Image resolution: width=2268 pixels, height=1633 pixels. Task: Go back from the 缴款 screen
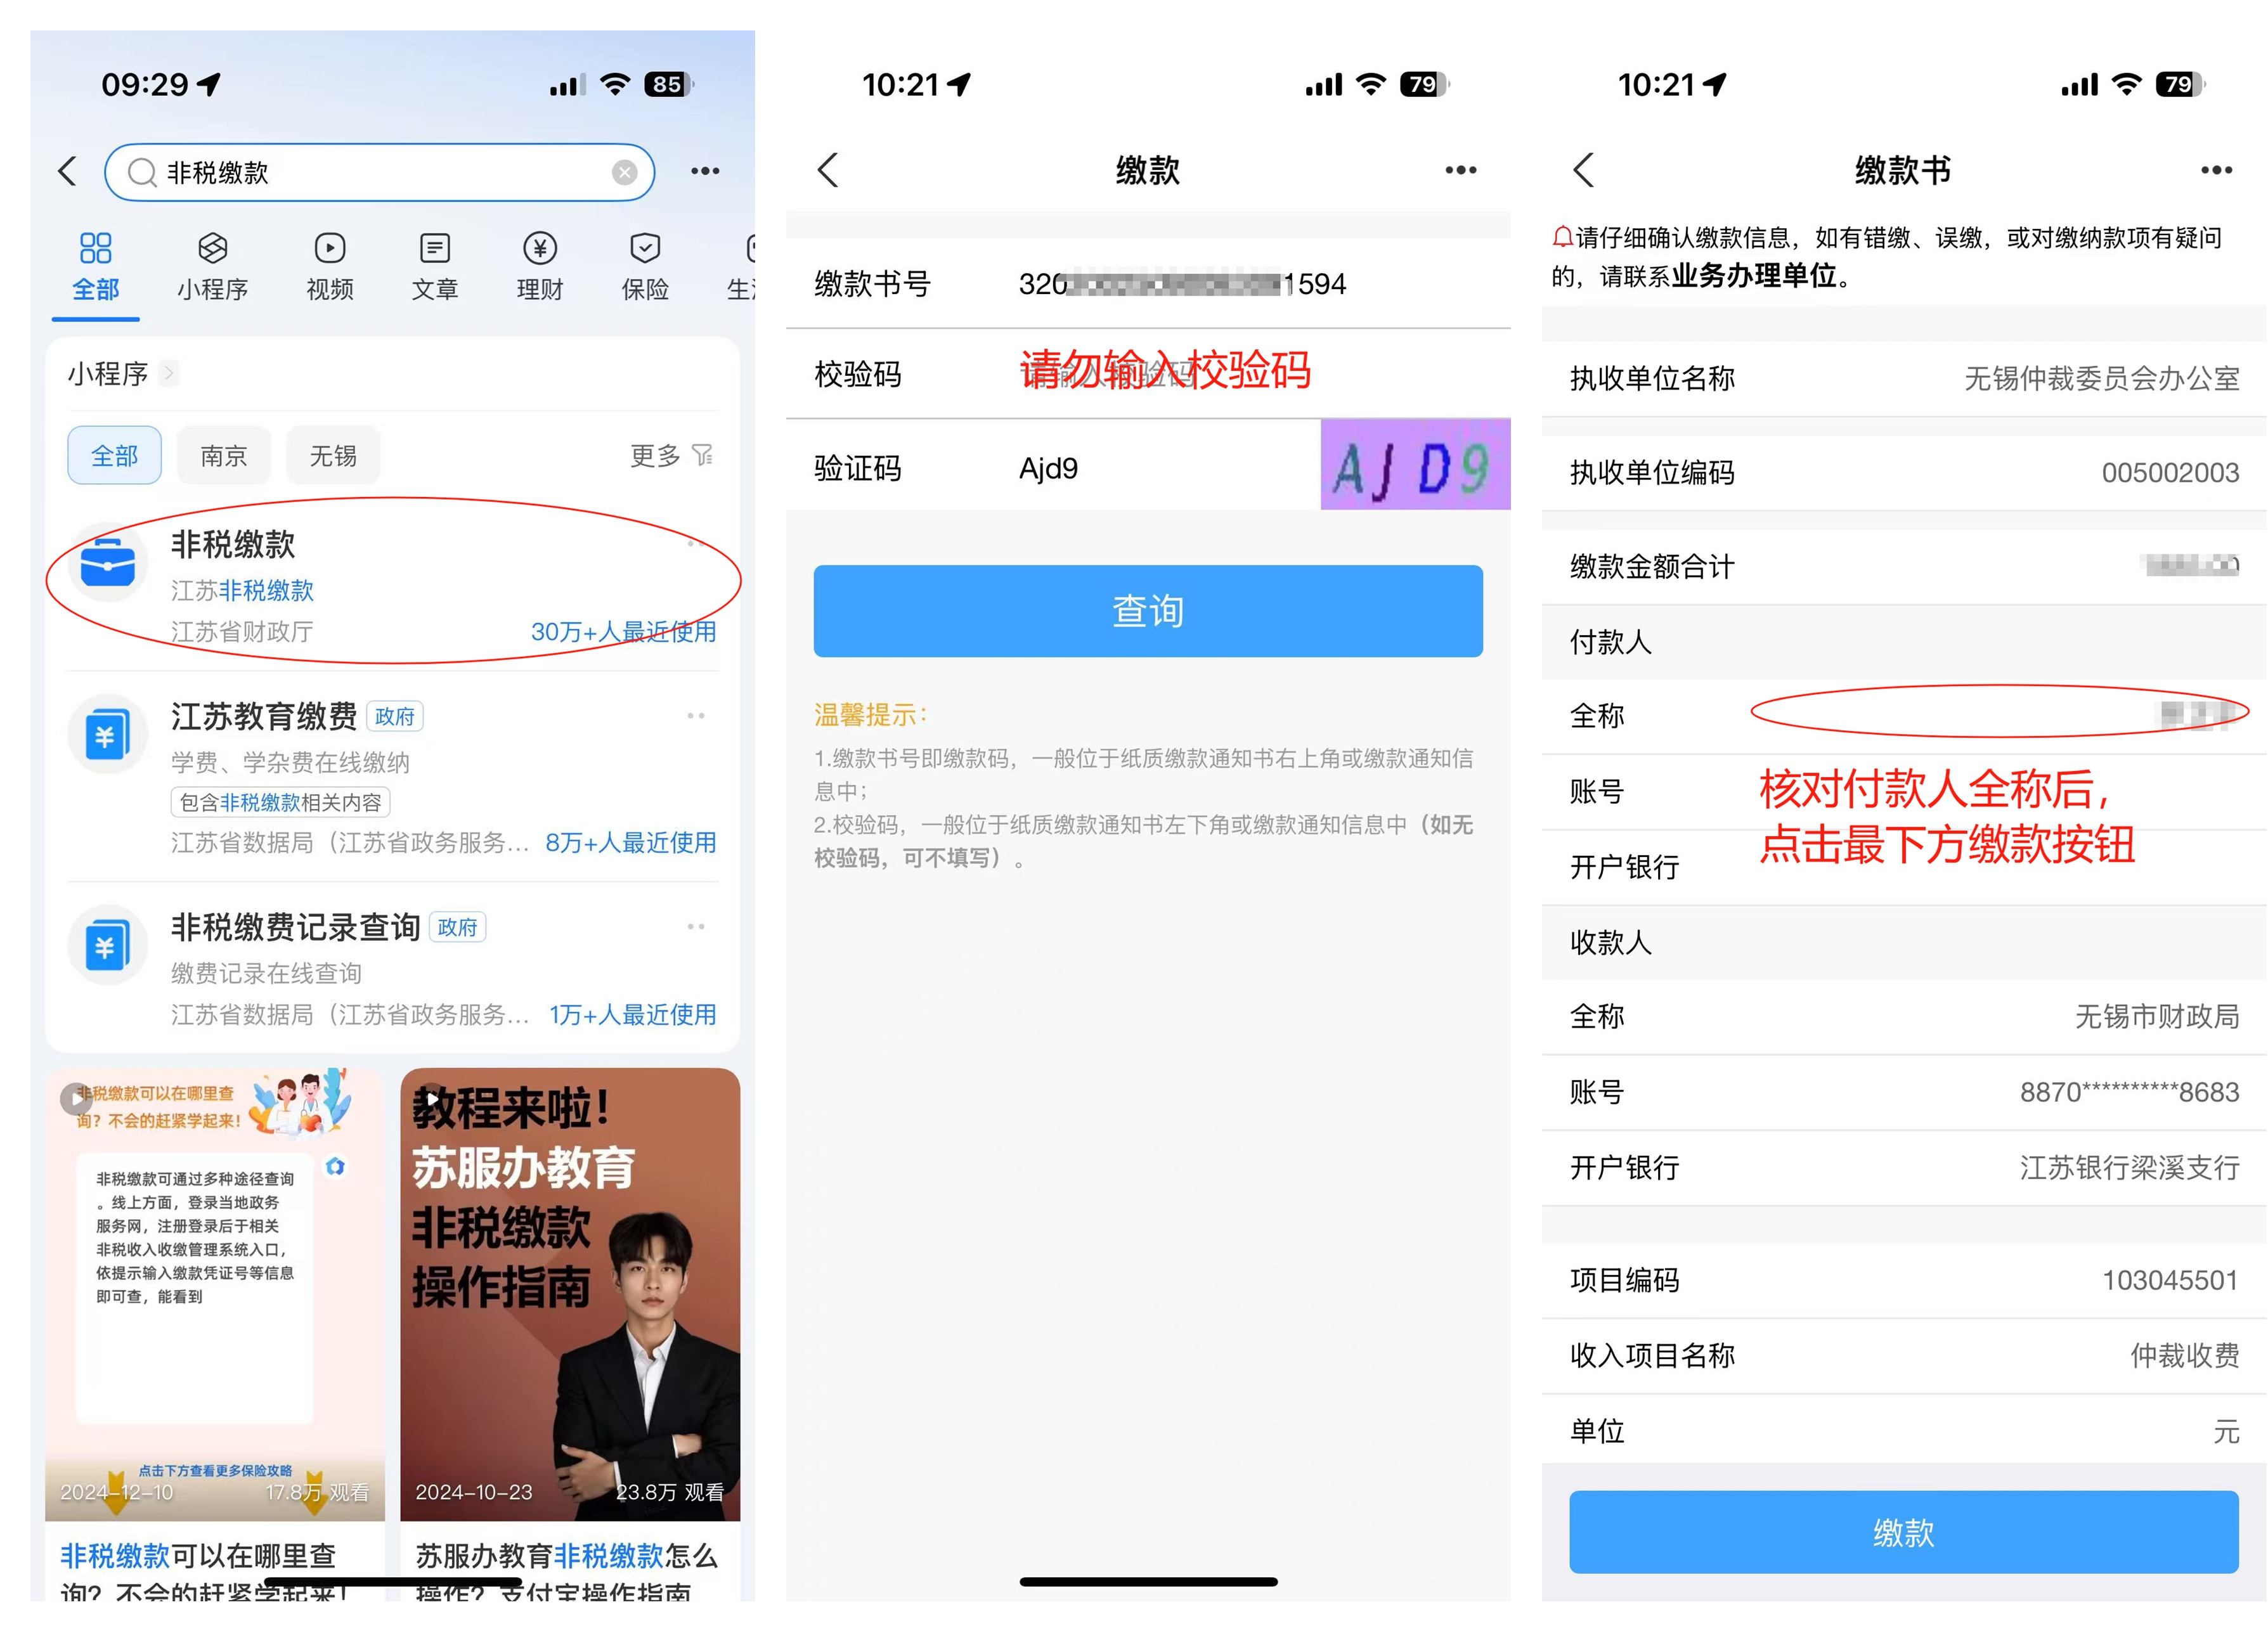pos(827,170)
